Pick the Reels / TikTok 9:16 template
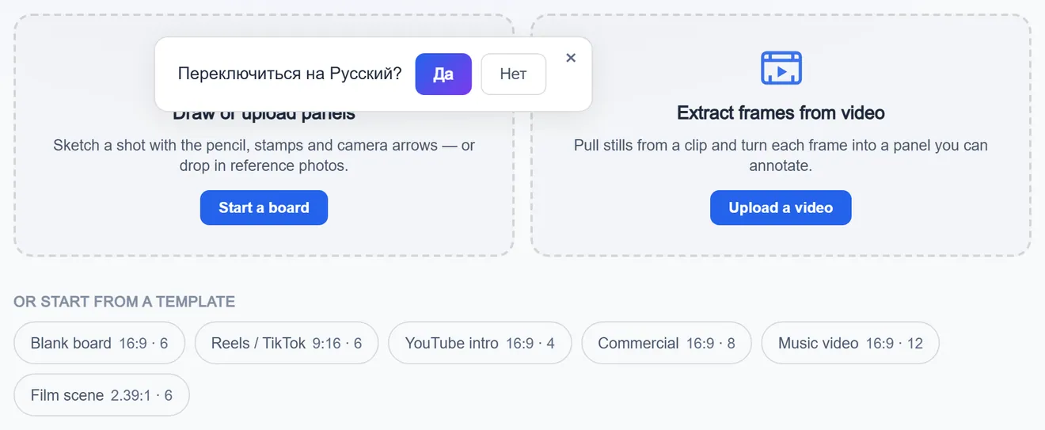1045x430 pixels. click(287, 343)
